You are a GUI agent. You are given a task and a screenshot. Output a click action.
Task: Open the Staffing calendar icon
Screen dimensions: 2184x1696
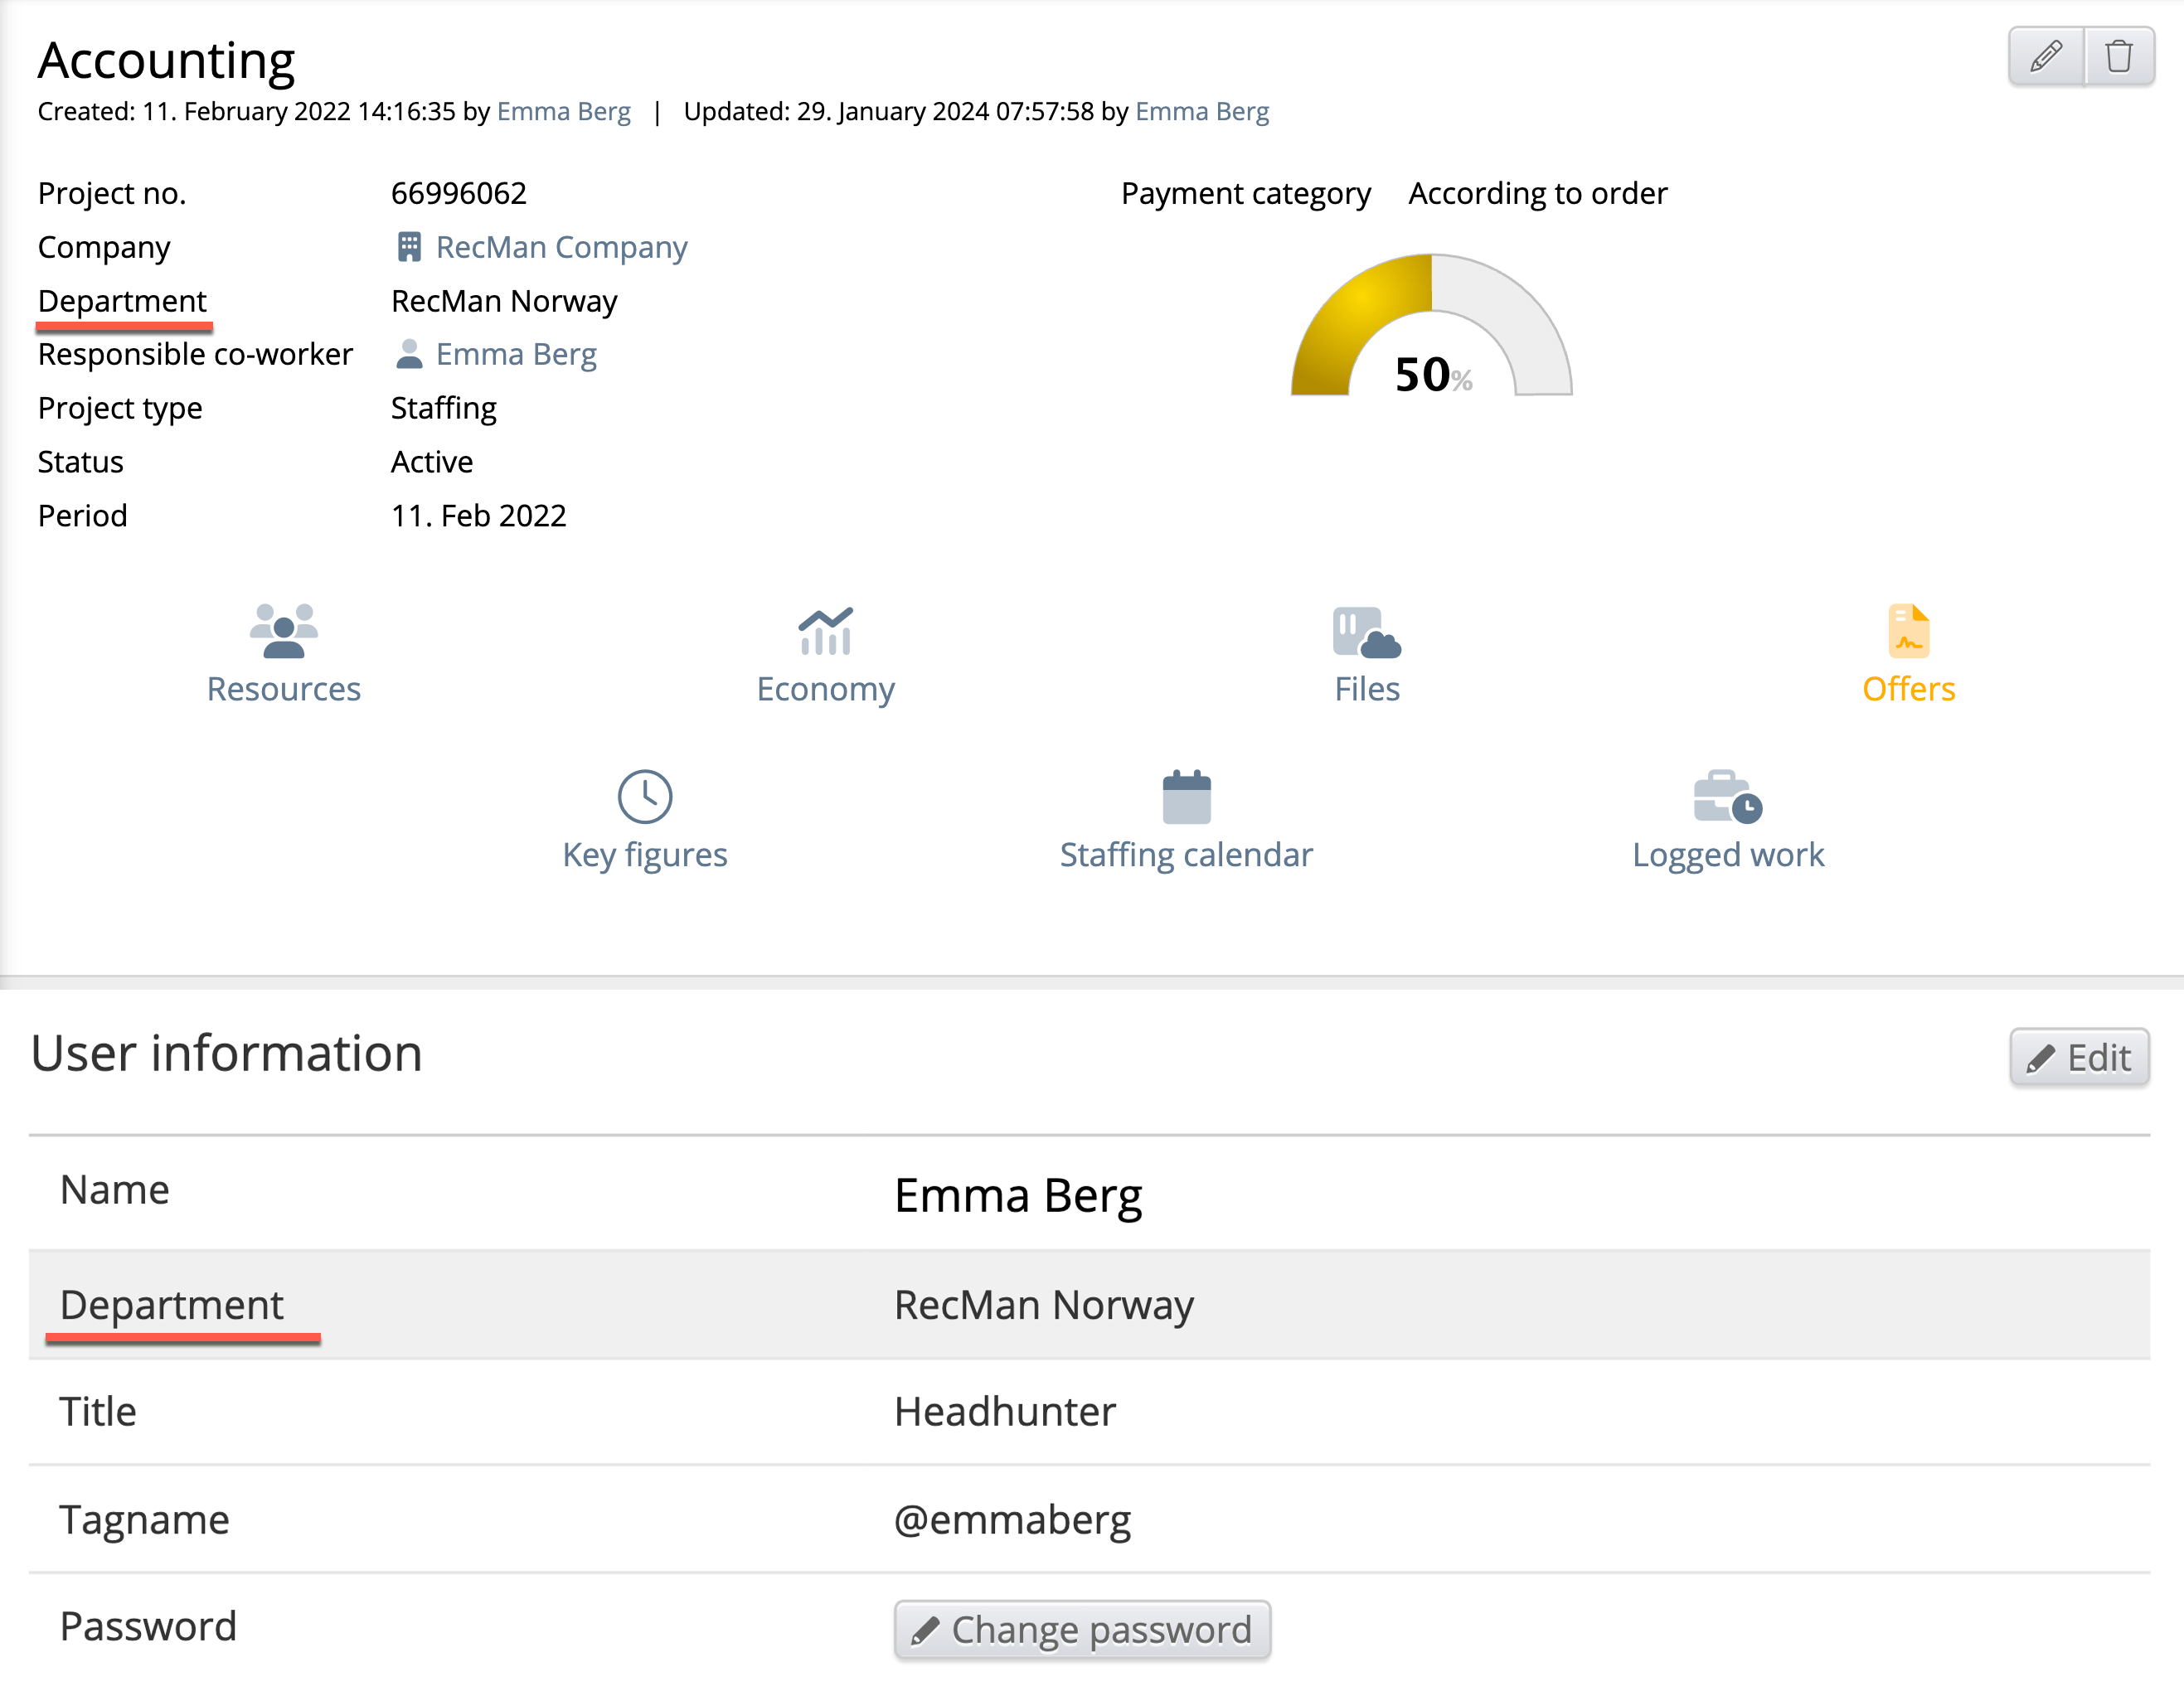click(1186, 796)
